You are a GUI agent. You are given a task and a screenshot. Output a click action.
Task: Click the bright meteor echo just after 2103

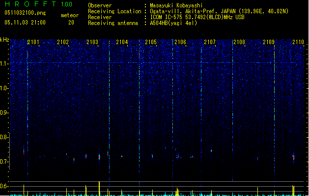tap(99, 157)
